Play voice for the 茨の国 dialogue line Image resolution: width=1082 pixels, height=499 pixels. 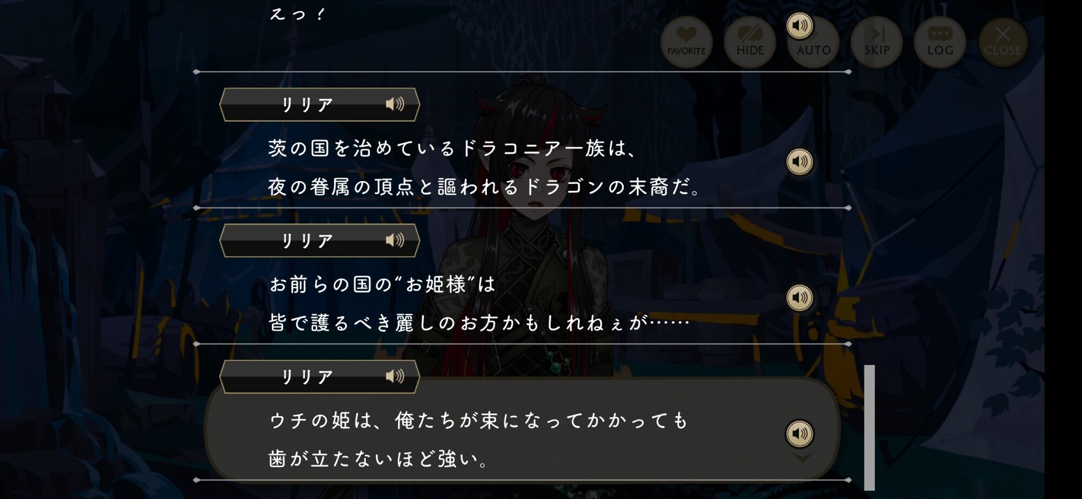pos(800,161)
